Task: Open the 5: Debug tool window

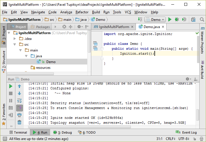Action: (x=63, y=132)
